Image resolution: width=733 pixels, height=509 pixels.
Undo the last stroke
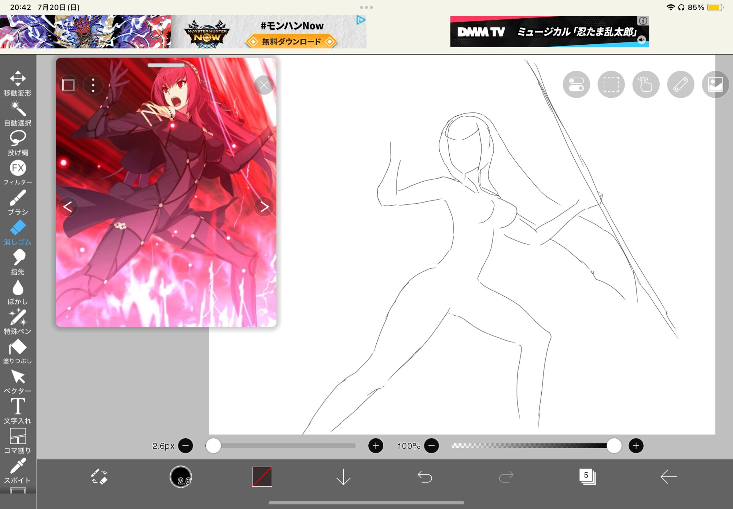(x=425, y=477)
